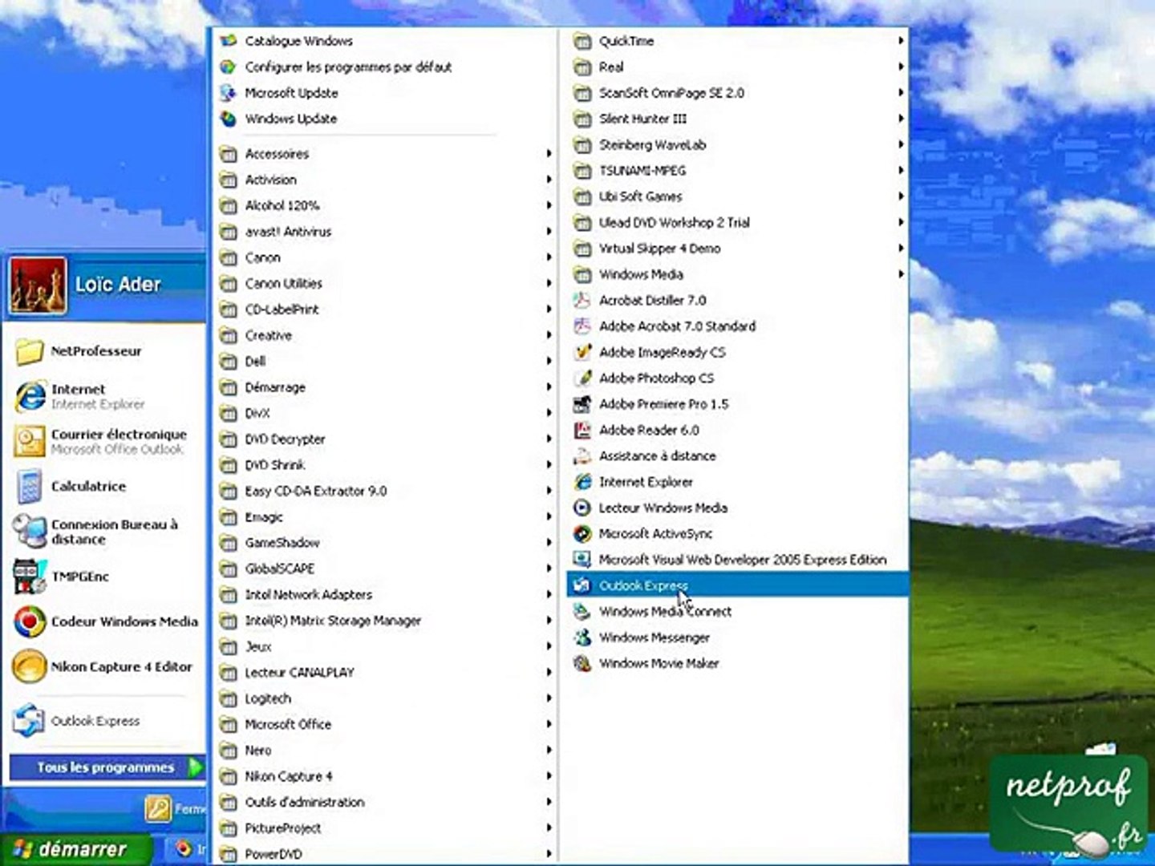Open Intel(R) Matrix Storage Manager folder
Screen dimensions: 1155x866
[x=386, y=621]
